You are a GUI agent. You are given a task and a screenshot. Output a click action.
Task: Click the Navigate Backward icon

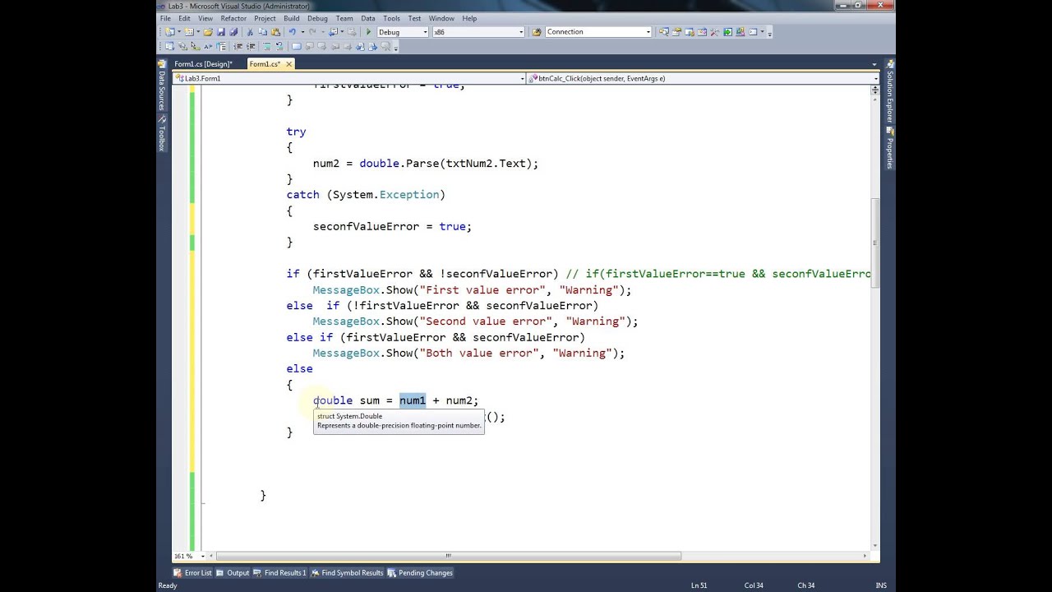click(332, 32)
